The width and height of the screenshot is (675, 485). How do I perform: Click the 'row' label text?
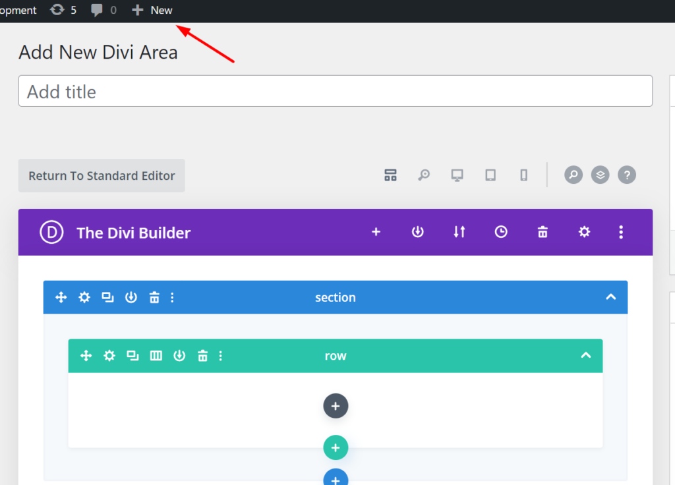point(336,356)
